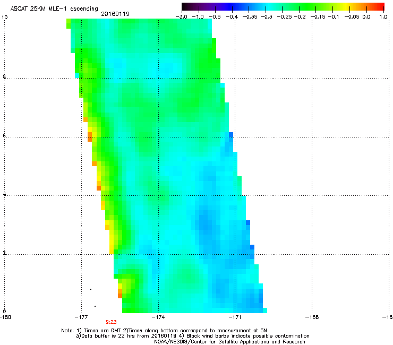Click longitude axis label -174
The image size is (393, 345).
pos(158,317)
